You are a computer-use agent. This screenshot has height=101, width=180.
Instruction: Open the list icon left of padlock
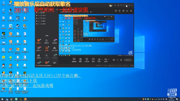[116, 11]
